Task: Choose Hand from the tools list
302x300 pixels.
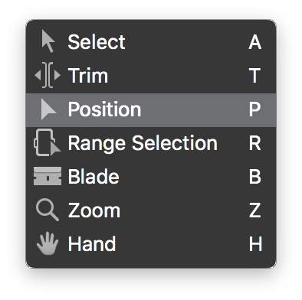Action: 151,244
